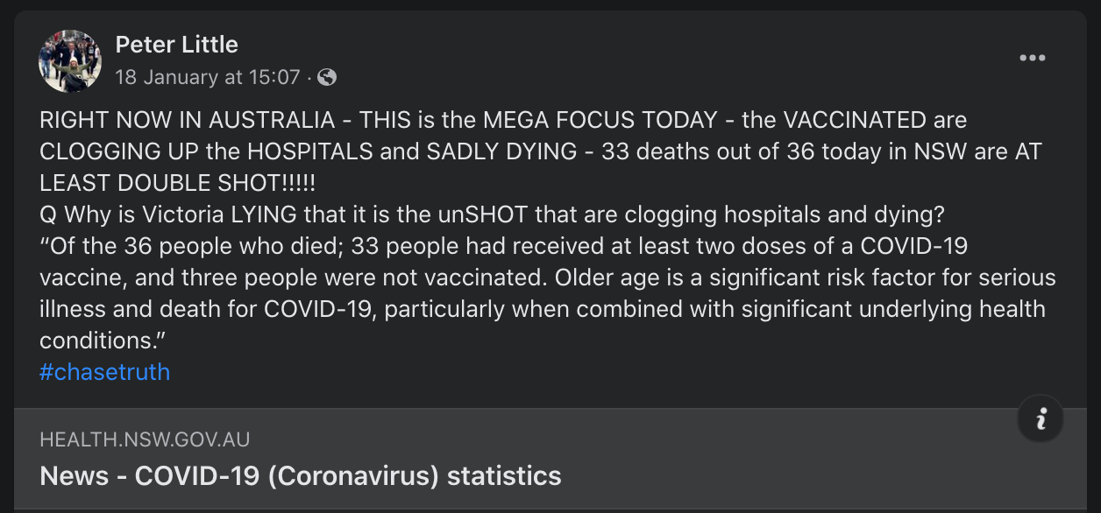Open the three-dot post options menu

(1032, 59)
